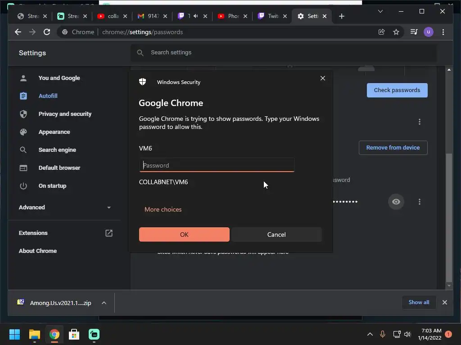
Task: Open Search engine settings section
Action: [57, 150]
